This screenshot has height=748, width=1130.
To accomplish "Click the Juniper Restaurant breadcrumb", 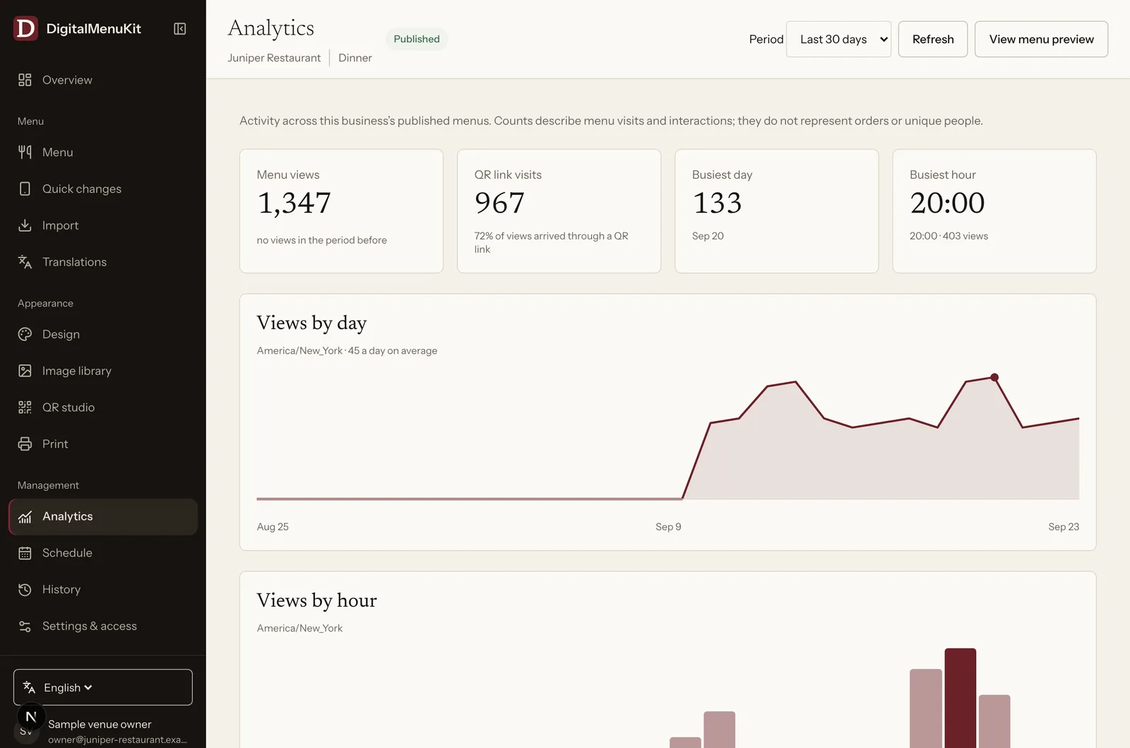I will 274,58.
